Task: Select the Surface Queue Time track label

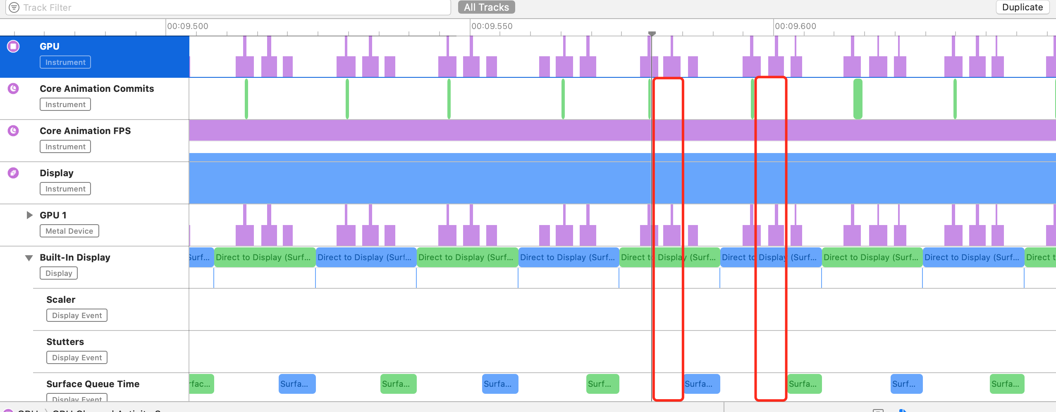Action: pos(93,384)
